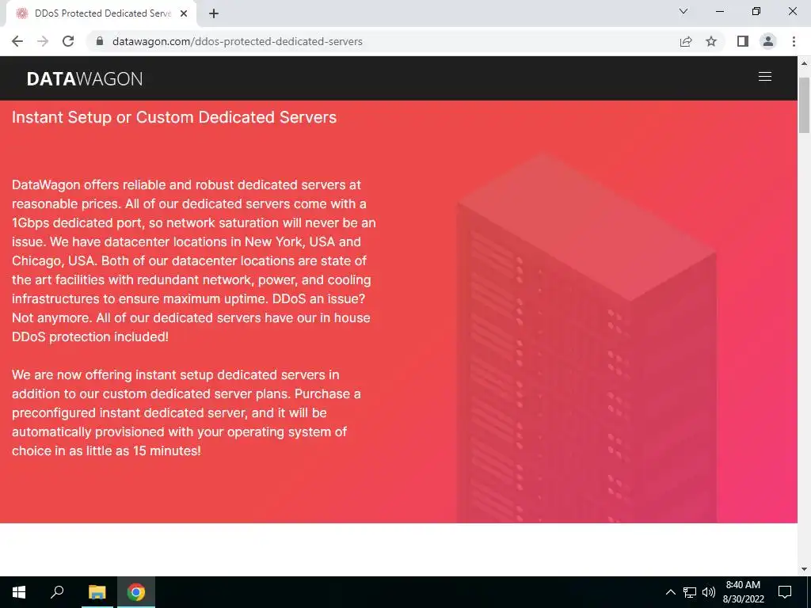Click the scrollbar up arrow
The width and height of the screenshot is (811, 608).
coord(804,63)
